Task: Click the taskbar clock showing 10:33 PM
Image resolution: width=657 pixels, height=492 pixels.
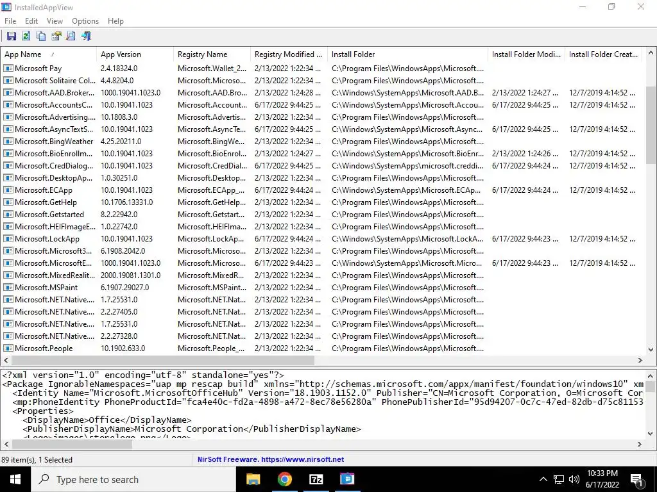Action: [602, 479]
